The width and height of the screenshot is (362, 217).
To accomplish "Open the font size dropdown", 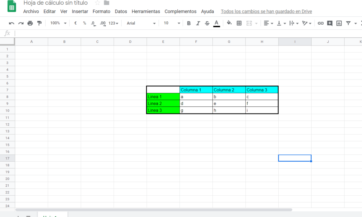I will [172, 23].
